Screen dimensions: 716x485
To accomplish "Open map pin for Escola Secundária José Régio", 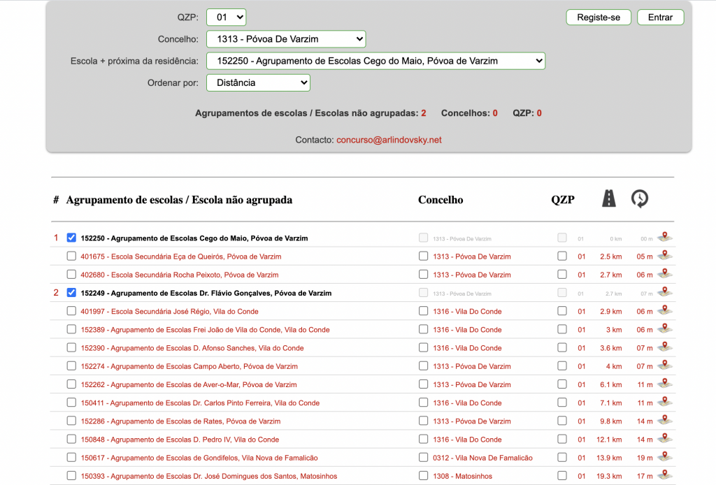I will (665, 310).
